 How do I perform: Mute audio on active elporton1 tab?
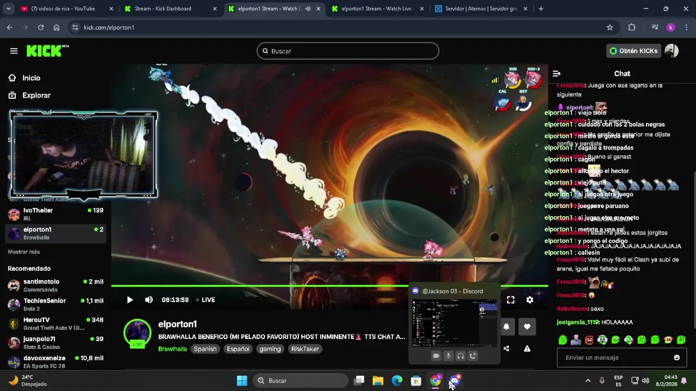coord(308,9)
